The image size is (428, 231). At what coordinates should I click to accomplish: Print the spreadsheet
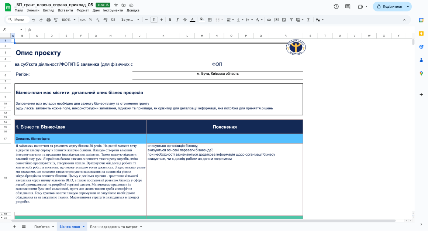point(48,20)
